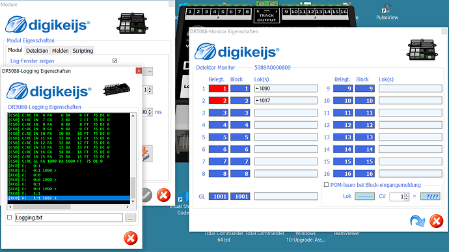This screenshot has width=449, height=252.
Task: Cancel Module window with red X icon
Action: tap(163, 195)
